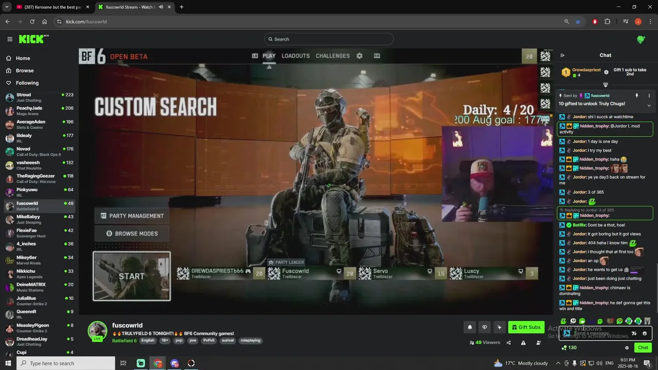Open Novad channel in sidebar
This screenshot has width=658, height=370.
[x=40, y=152]
